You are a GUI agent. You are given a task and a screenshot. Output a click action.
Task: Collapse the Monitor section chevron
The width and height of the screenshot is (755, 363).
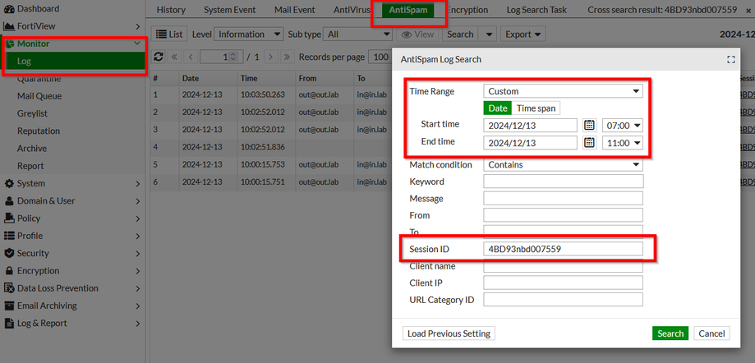pos(137,44)
